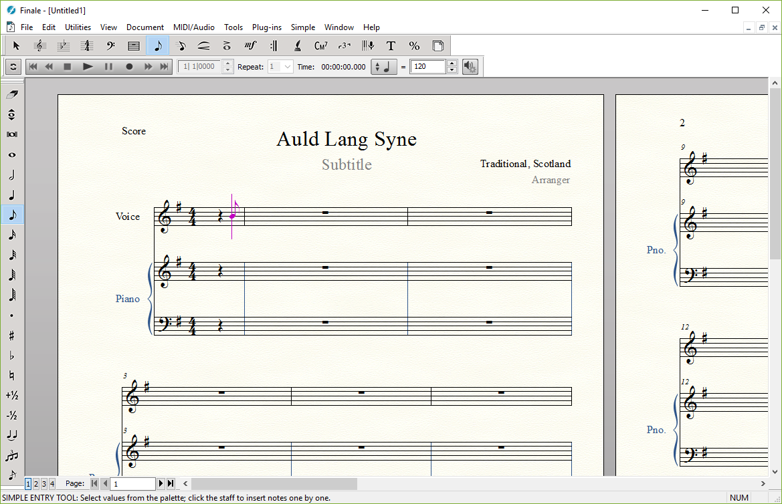Image resolution: width=782 pixels, height=504 pixels.
Task: Open the MIDI/Audio menu
Action: (194, 27)
